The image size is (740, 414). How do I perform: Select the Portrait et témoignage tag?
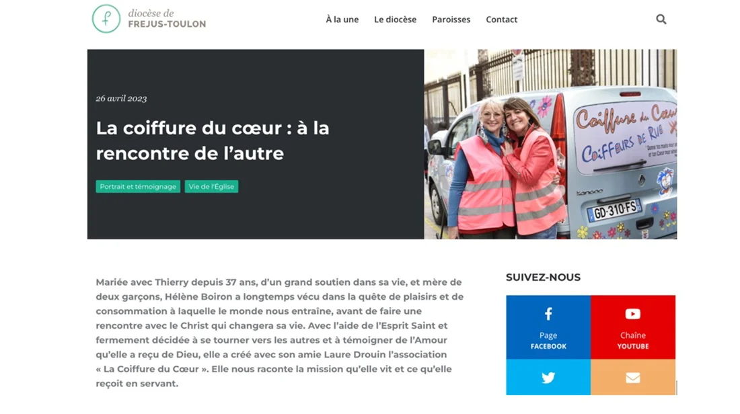[138, 187]
